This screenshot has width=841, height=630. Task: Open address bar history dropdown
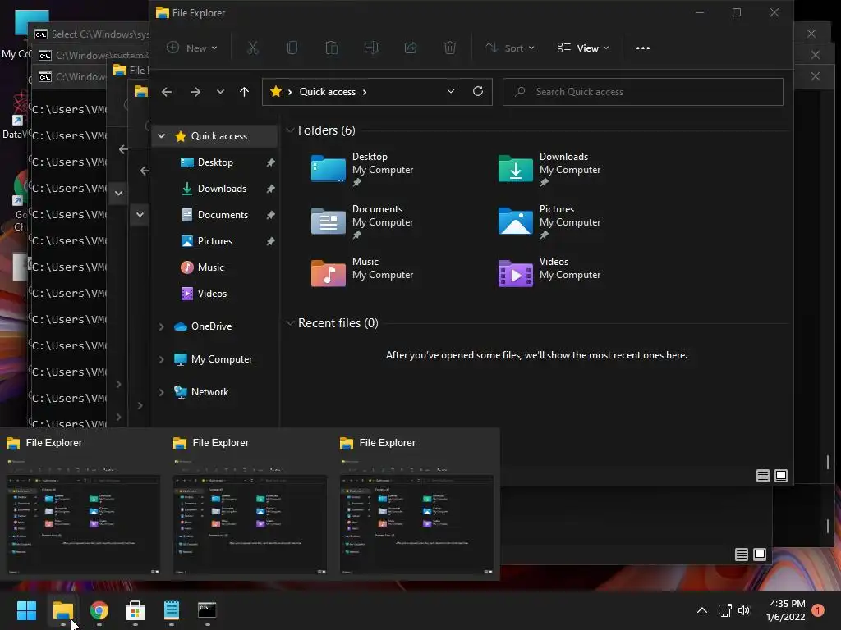tap(451, 92)
